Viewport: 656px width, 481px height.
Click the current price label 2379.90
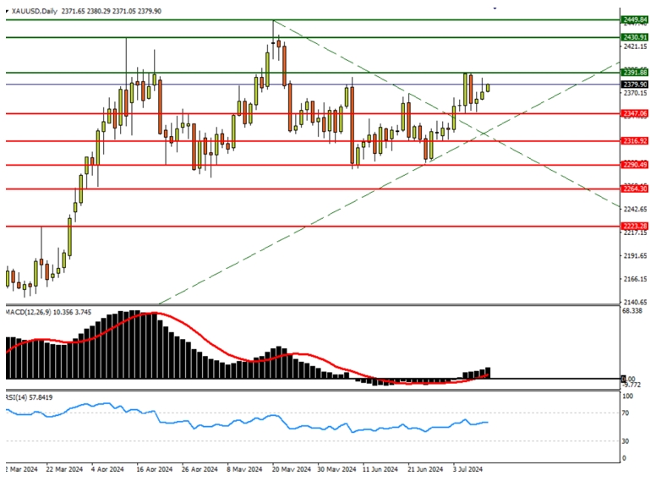(x=634, y=85)
